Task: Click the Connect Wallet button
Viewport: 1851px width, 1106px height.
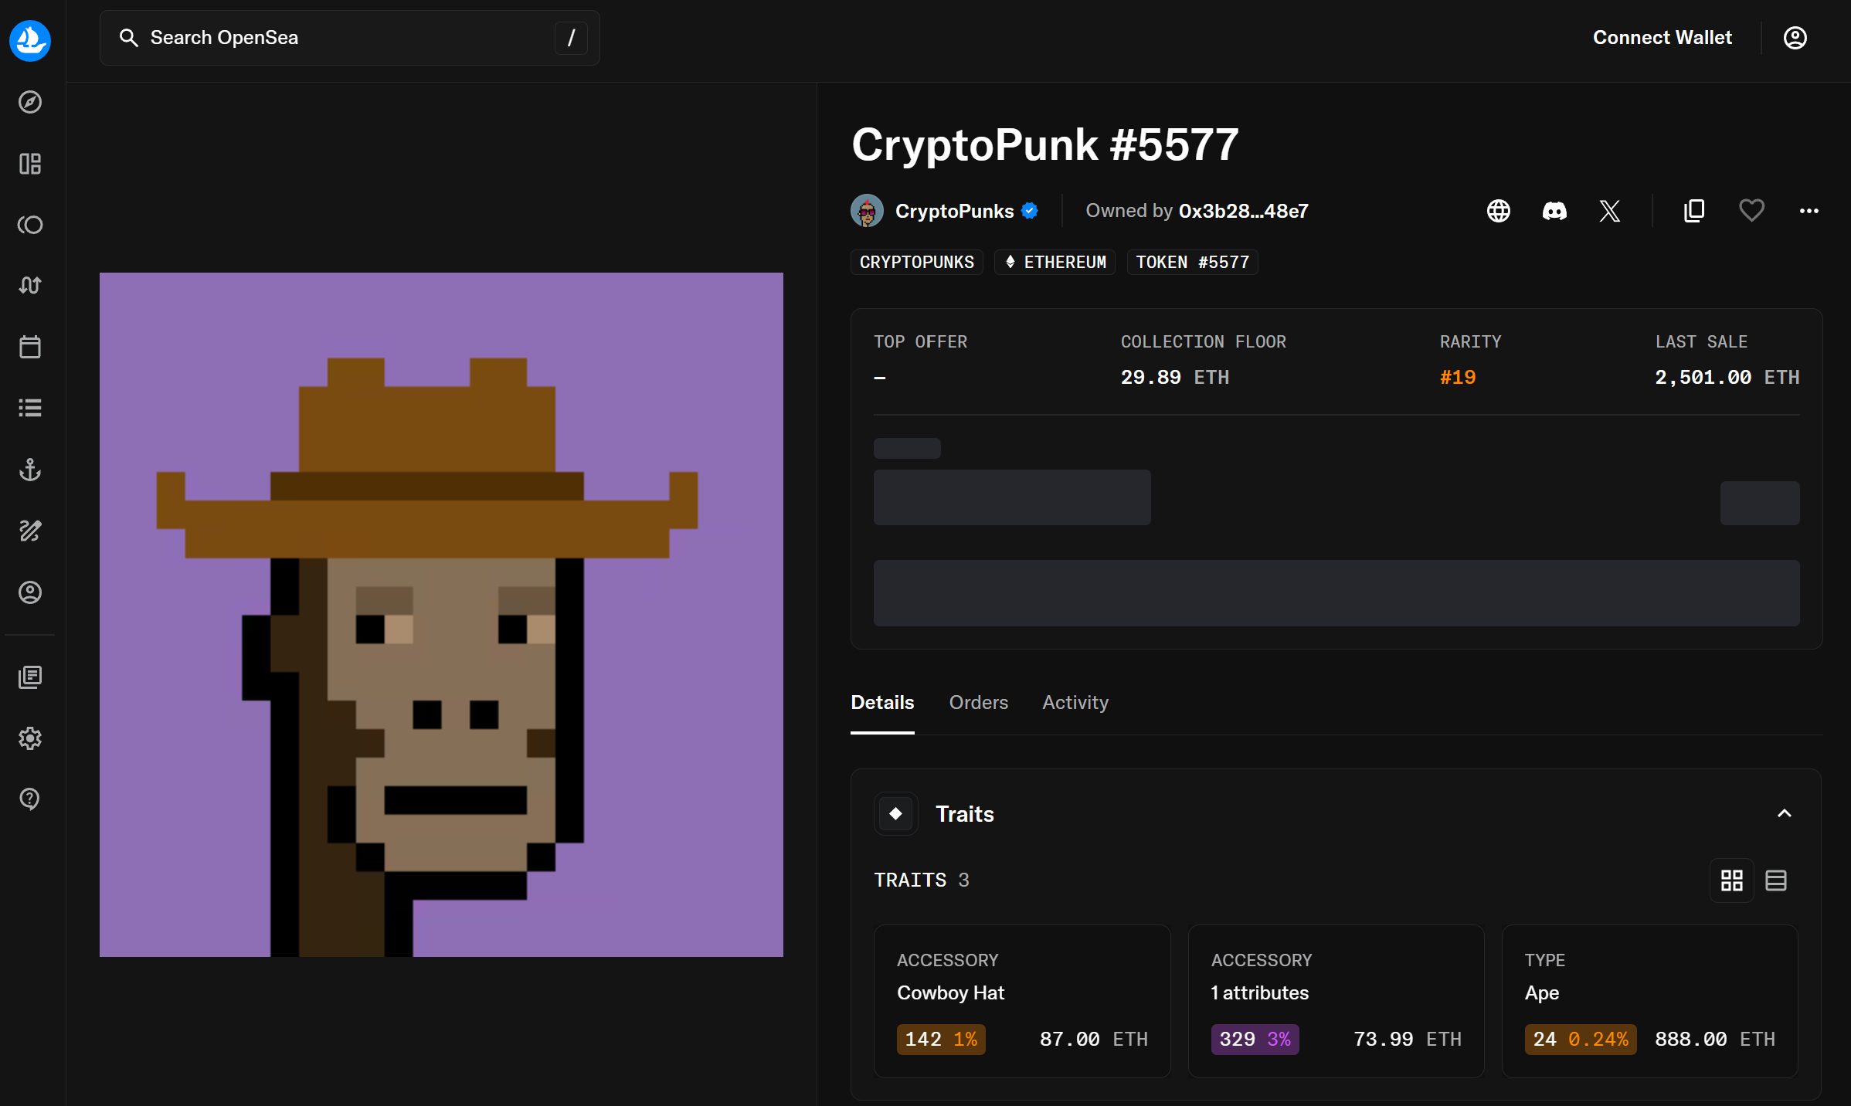Action: tap(1660, 37)
